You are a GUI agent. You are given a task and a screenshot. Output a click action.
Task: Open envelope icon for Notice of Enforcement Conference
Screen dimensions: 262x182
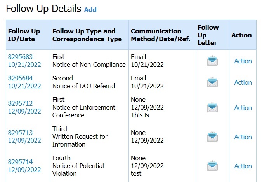click(212, 107)
